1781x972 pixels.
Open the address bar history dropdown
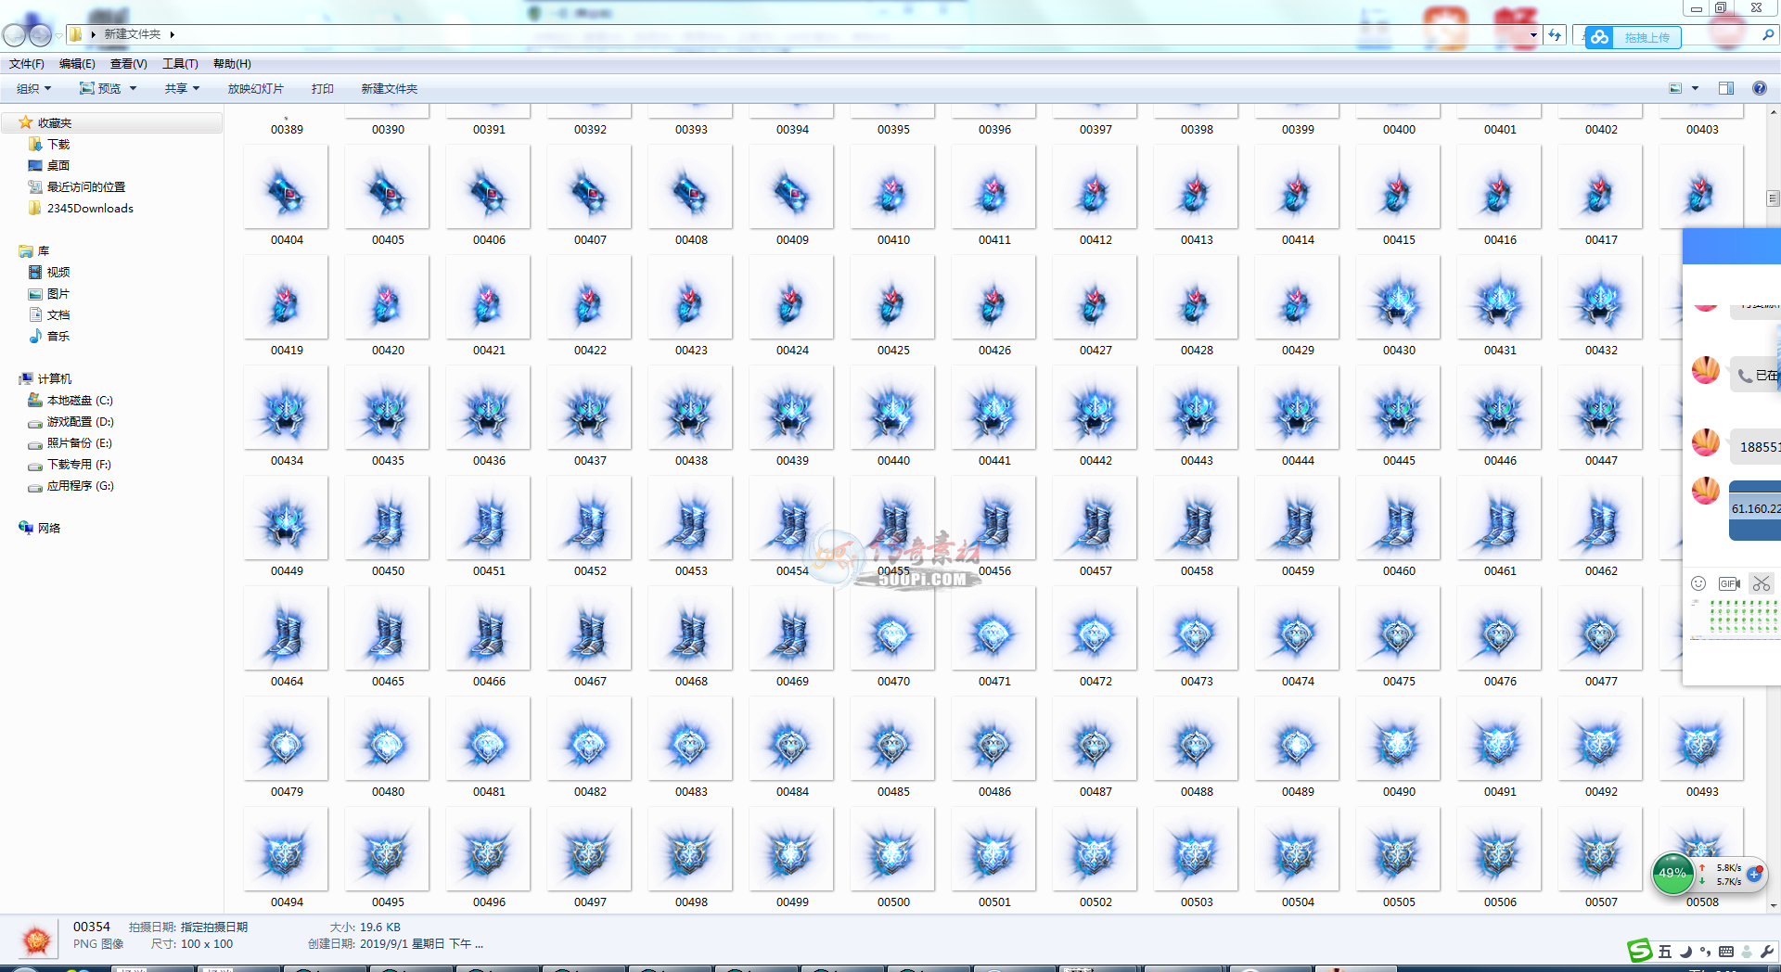pyautogui.click(x=1533, y=35)
